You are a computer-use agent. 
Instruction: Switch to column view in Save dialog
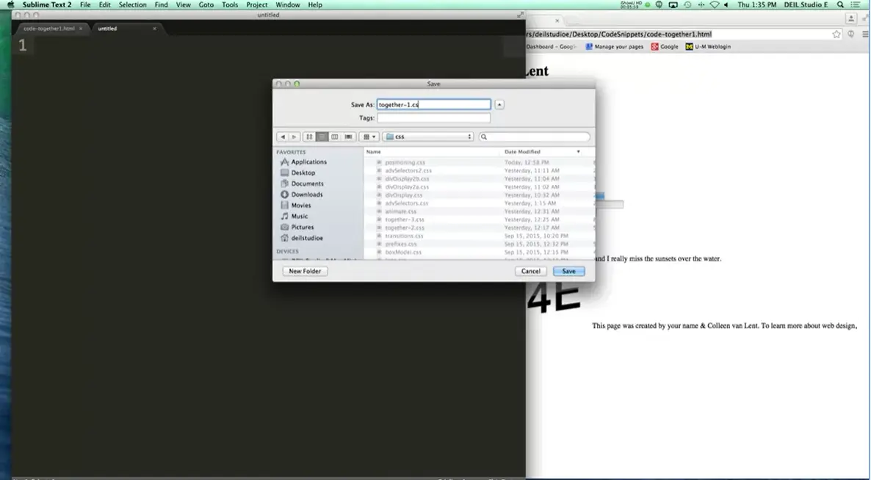(335, 137)
